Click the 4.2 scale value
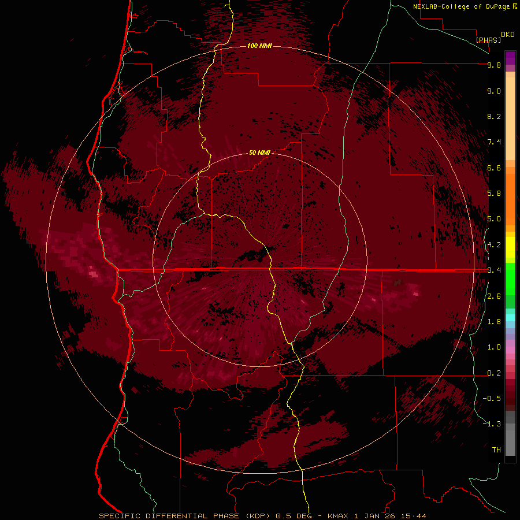 coord(494,245)
